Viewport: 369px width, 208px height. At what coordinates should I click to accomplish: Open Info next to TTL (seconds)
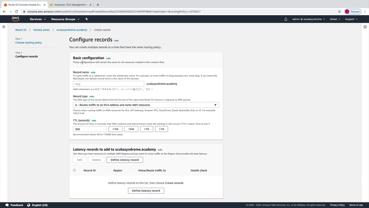(94, 120)
